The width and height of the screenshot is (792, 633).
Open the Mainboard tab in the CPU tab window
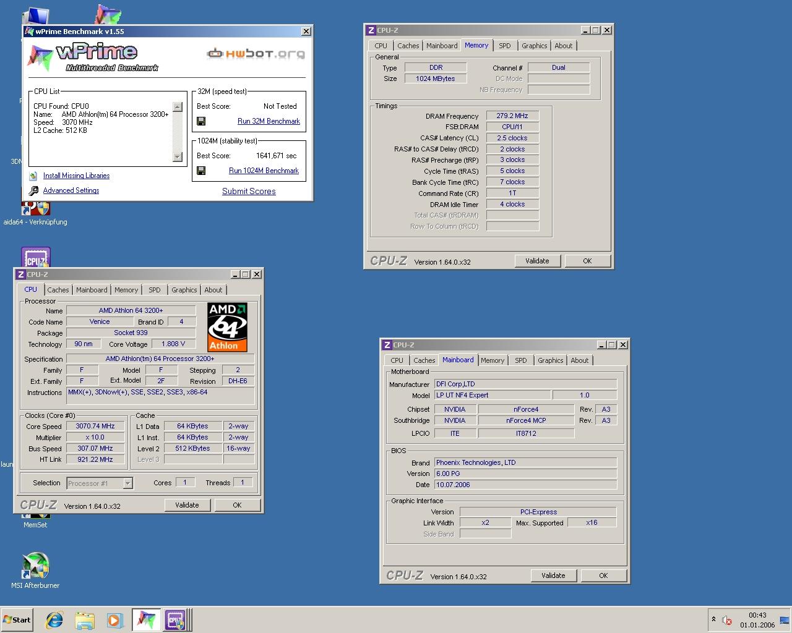(x=92, y=290)
